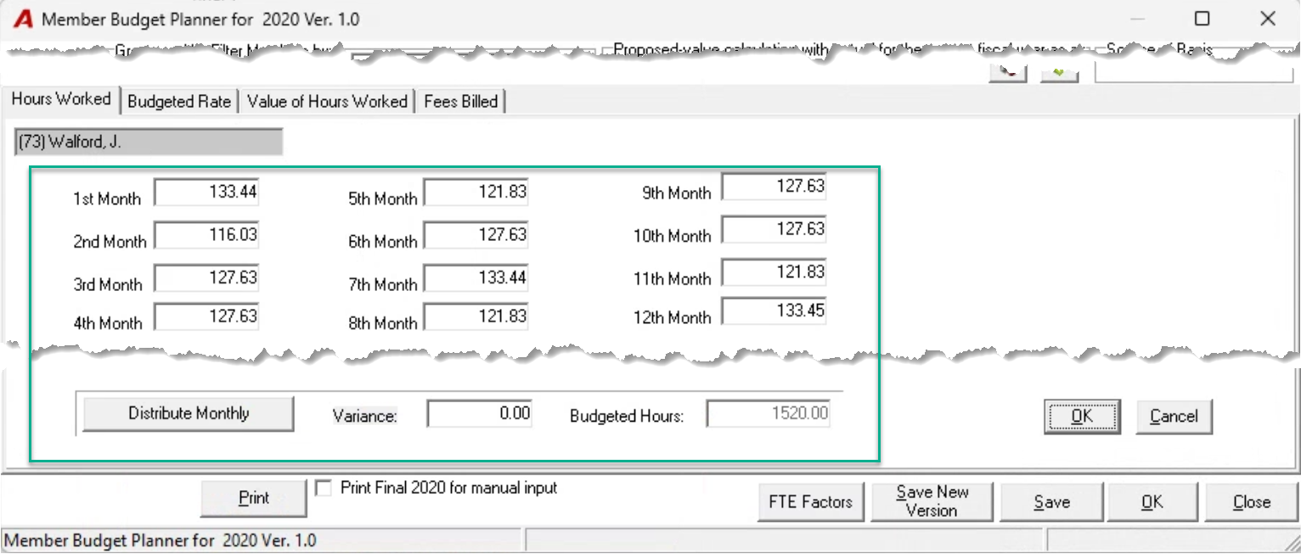Select the 10th Month hours field

pos(774,229)
